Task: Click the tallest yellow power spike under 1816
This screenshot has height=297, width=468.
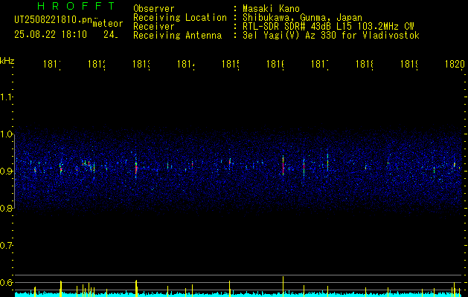Action: click(x=283, y=287)
